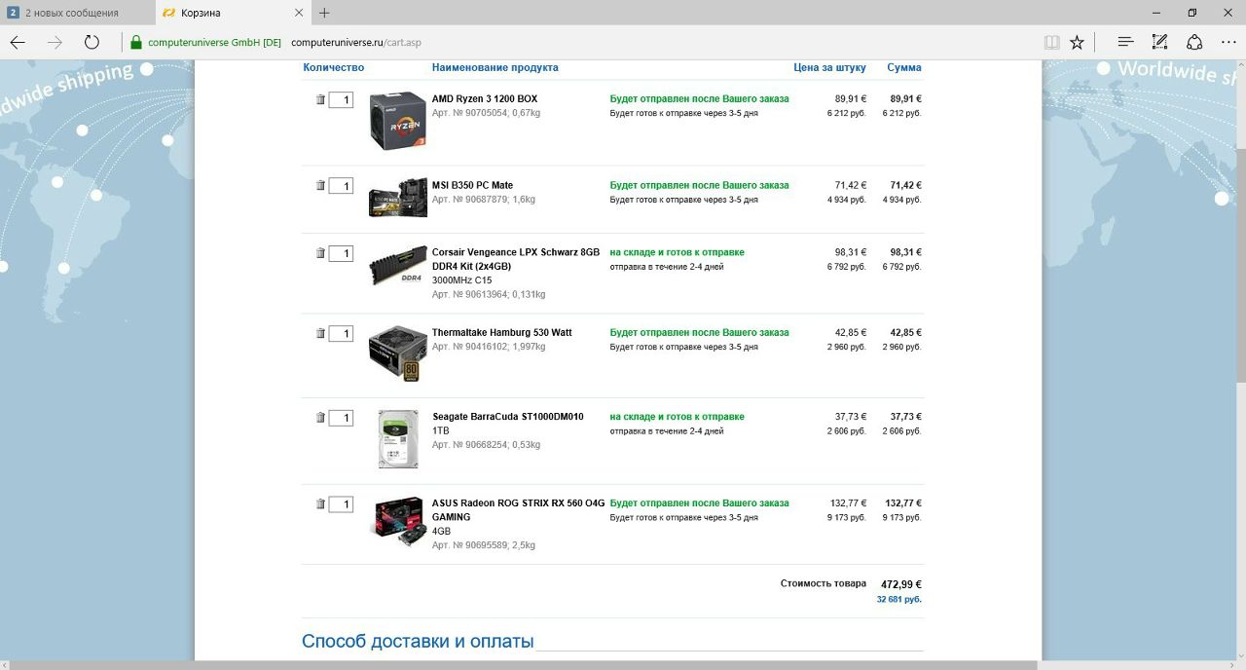The image size is (1246, 670).
Task: Open the web note tool
Action: click(1159, 42)
